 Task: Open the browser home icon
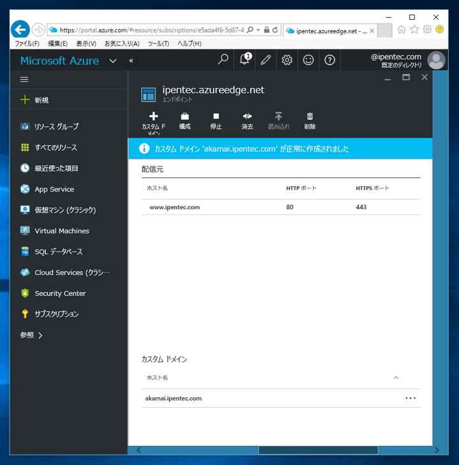tap(402, 29)
